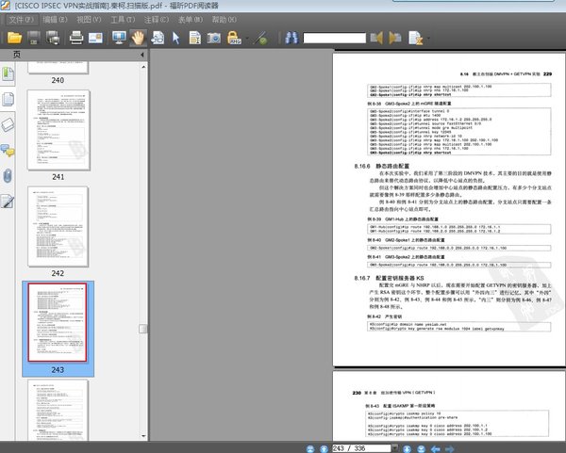Open the Bookmarks side panel
The width and height of the screenshot is (566, 453).
8,73
